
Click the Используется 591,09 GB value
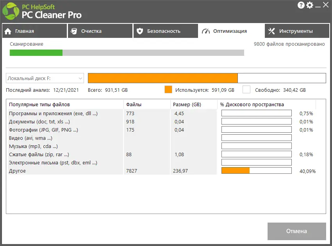click(x=223, y=90)
